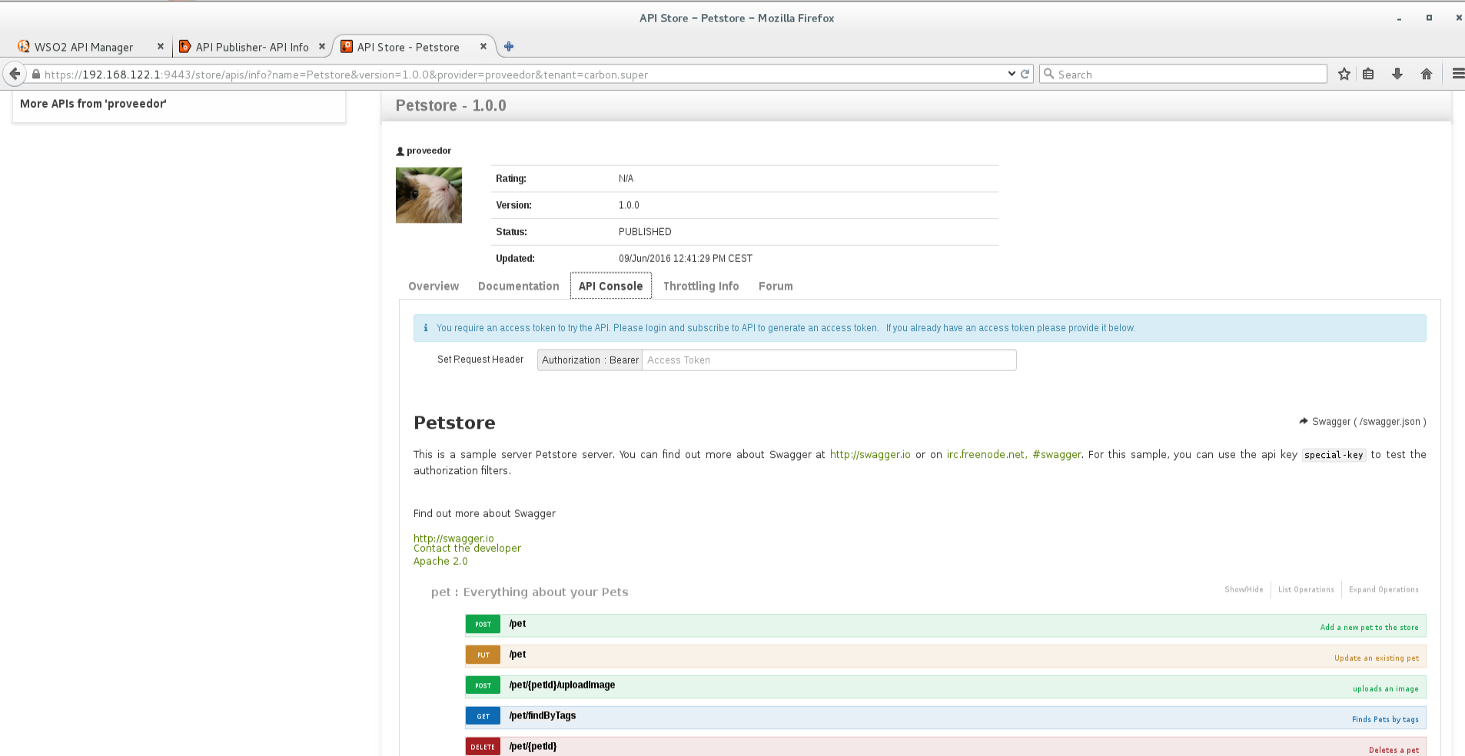The image size is (1465, 756).
Task: Click the GET badge for /pet/findByTags
Action: (483, 717)
